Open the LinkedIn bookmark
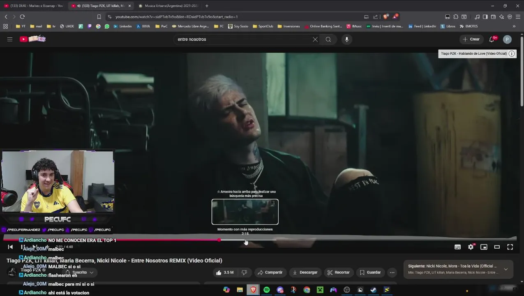524x296 pixels. click(122, 26)
